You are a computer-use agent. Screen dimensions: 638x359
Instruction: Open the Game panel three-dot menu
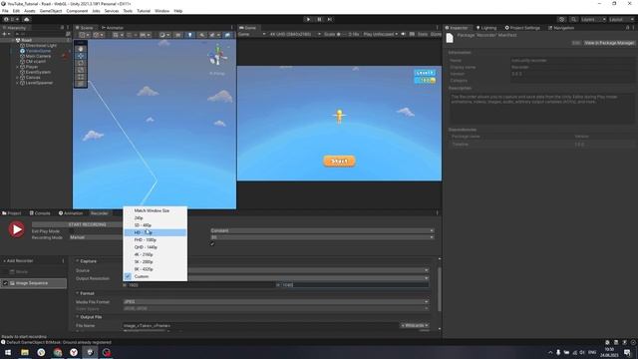click(438, 28)
